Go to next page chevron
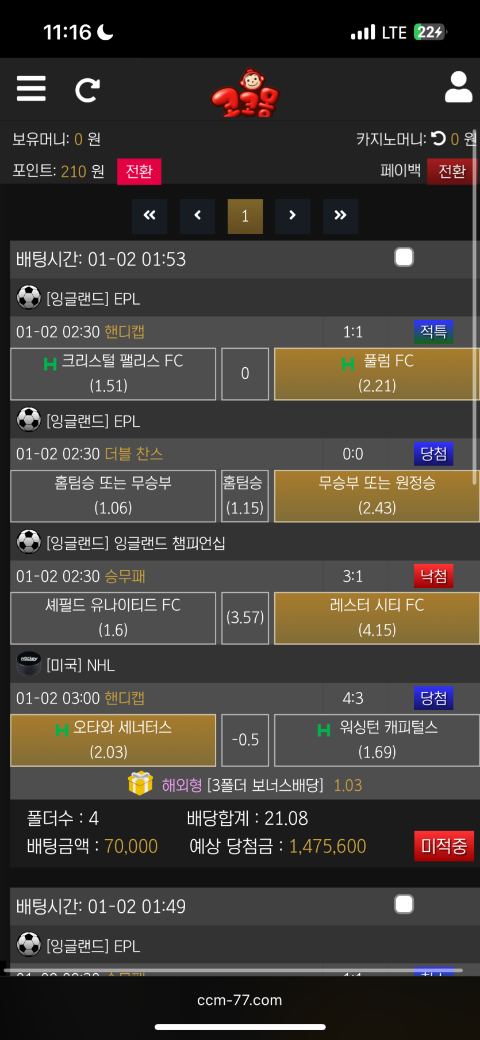480x1040 pixels. coord(293,216)
